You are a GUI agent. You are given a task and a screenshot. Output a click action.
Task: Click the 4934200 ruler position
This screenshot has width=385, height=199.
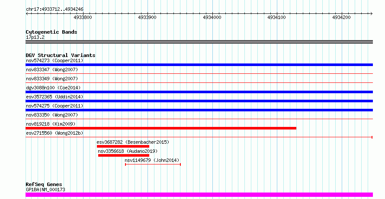point(342,17)
